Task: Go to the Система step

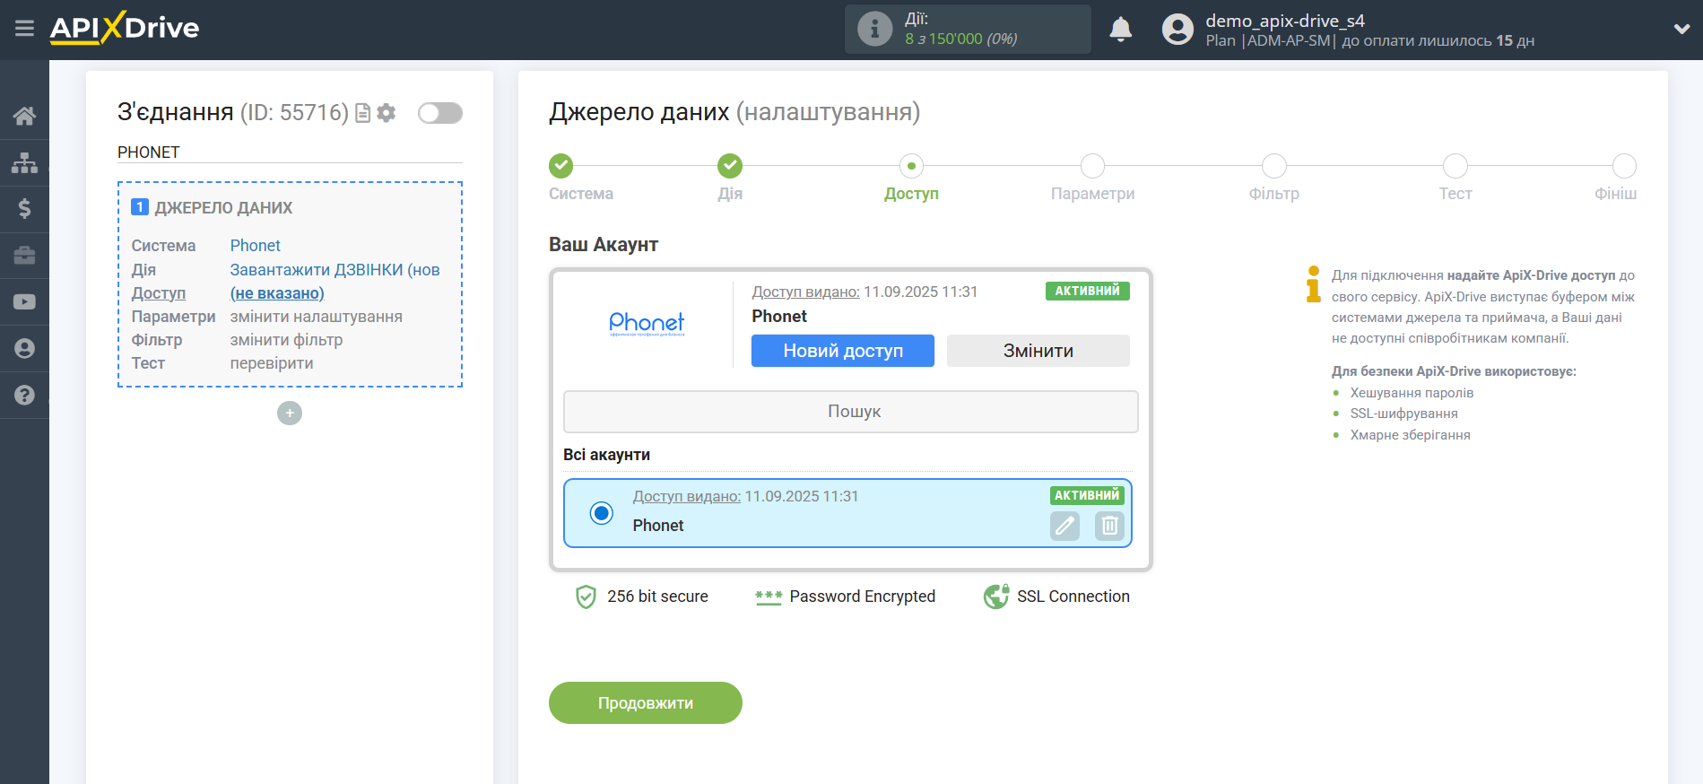Action: point(561,166)
